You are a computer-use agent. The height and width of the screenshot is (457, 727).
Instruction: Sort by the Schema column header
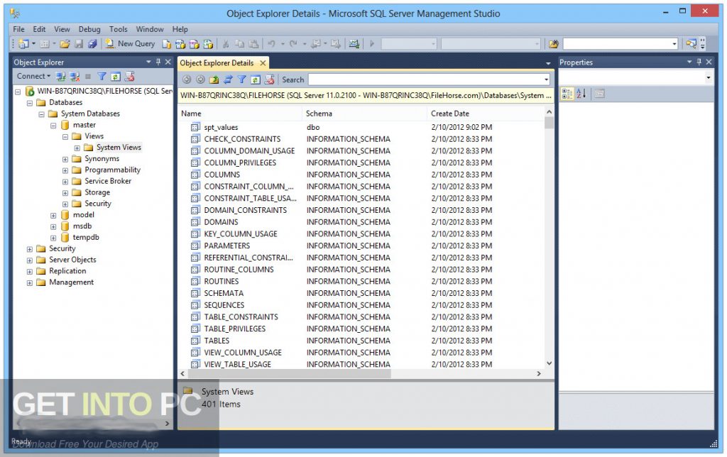tap(364, 114)
